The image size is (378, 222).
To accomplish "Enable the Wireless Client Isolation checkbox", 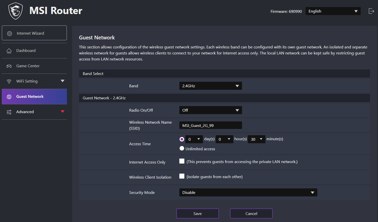I will [182, 176].
